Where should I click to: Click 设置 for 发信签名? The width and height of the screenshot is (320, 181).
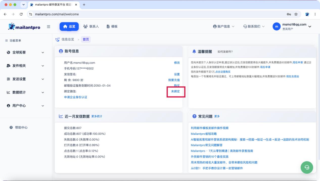tap(177, 74)
